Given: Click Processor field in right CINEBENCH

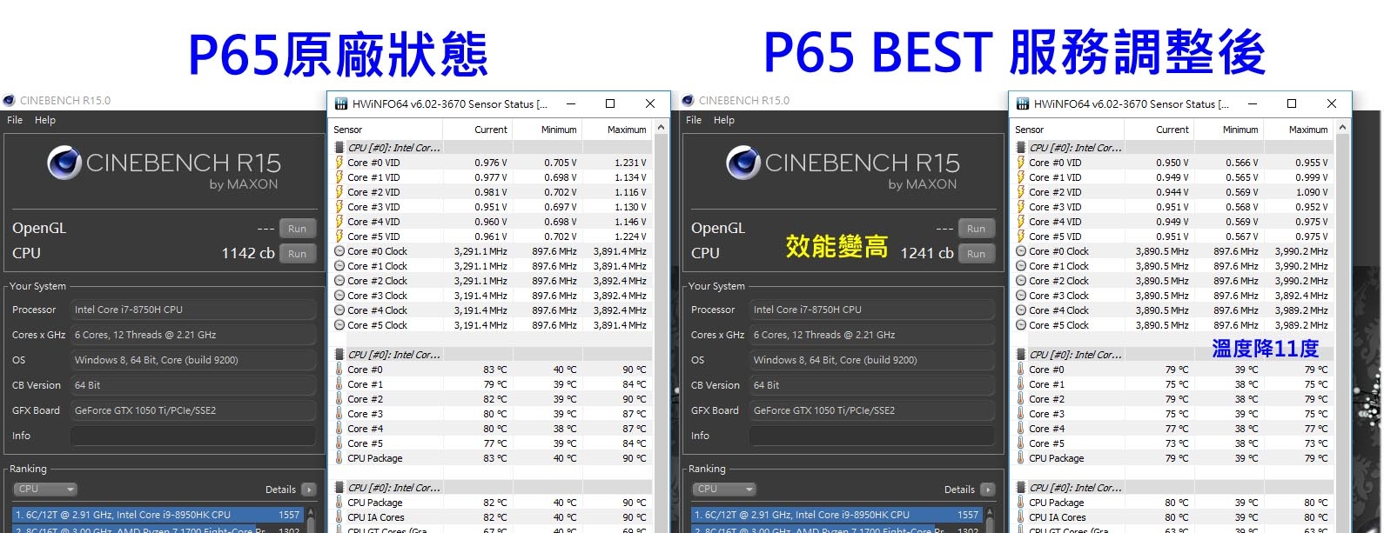Looking at the screenshot, I should click(x=872, y=310).
